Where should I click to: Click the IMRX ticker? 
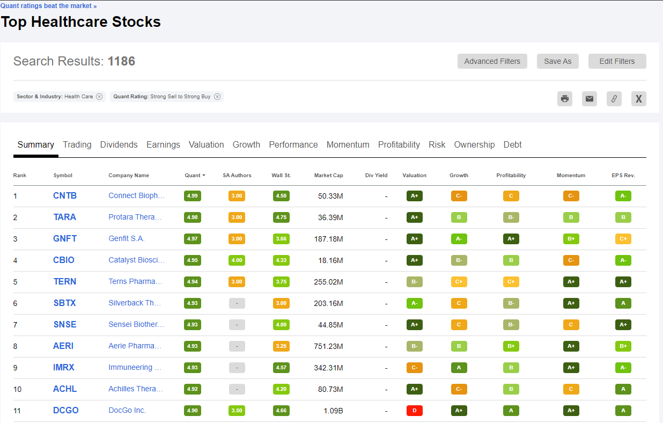[64, 367]
